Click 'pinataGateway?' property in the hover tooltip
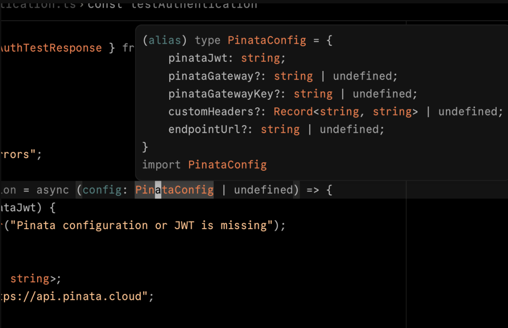 (214, 76)
